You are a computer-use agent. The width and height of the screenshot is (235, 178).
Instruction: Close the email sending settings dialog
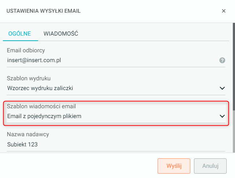click(224, 11)
